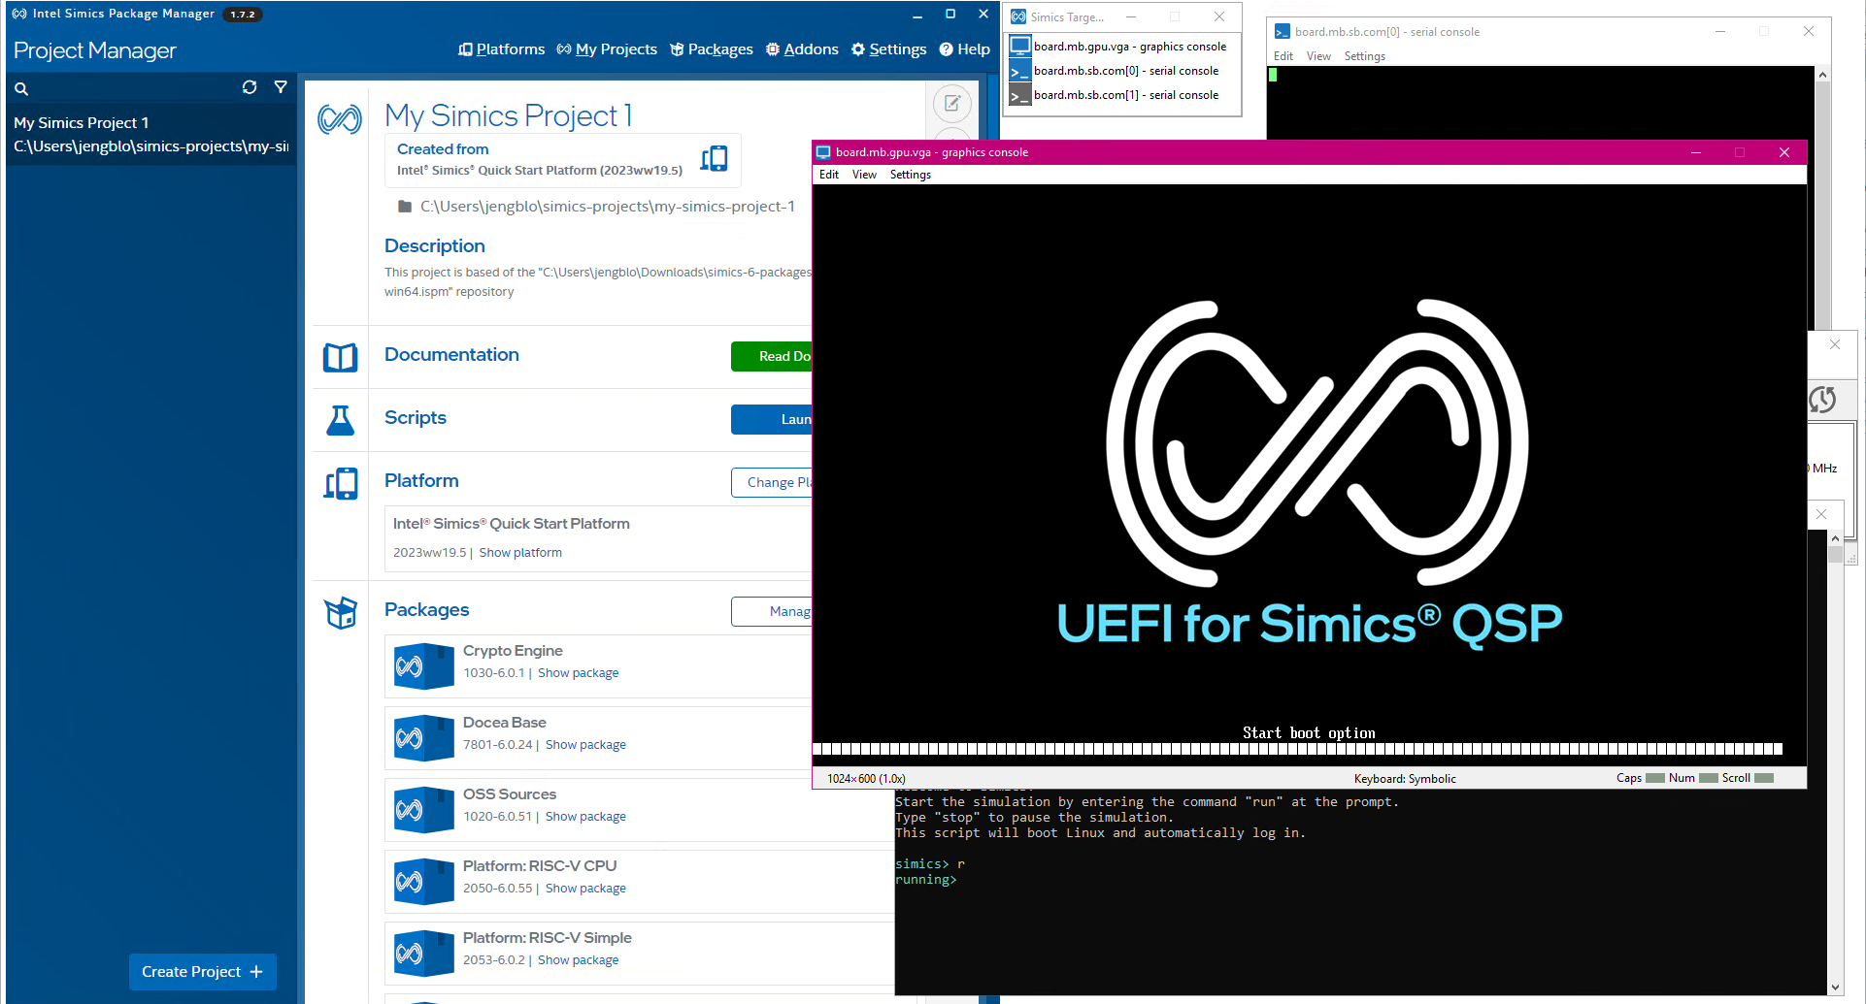Click the Crypto Engine package icon
This screenshot has width=1866, height=1004.
pos(423,666)
